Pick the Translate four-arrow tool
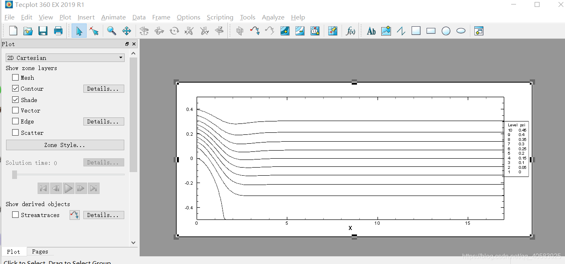 127,31
